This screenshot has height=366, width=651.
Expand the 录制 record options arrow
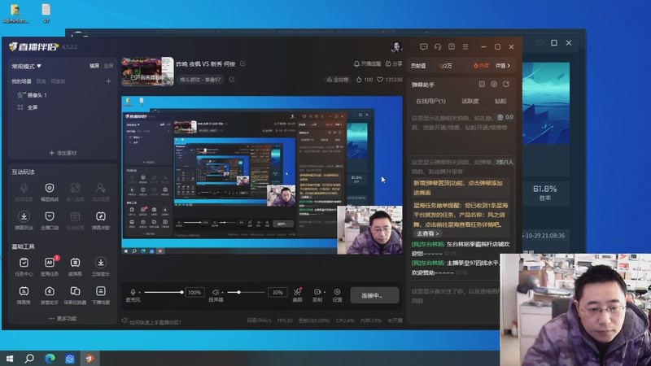tap(324, 292)
